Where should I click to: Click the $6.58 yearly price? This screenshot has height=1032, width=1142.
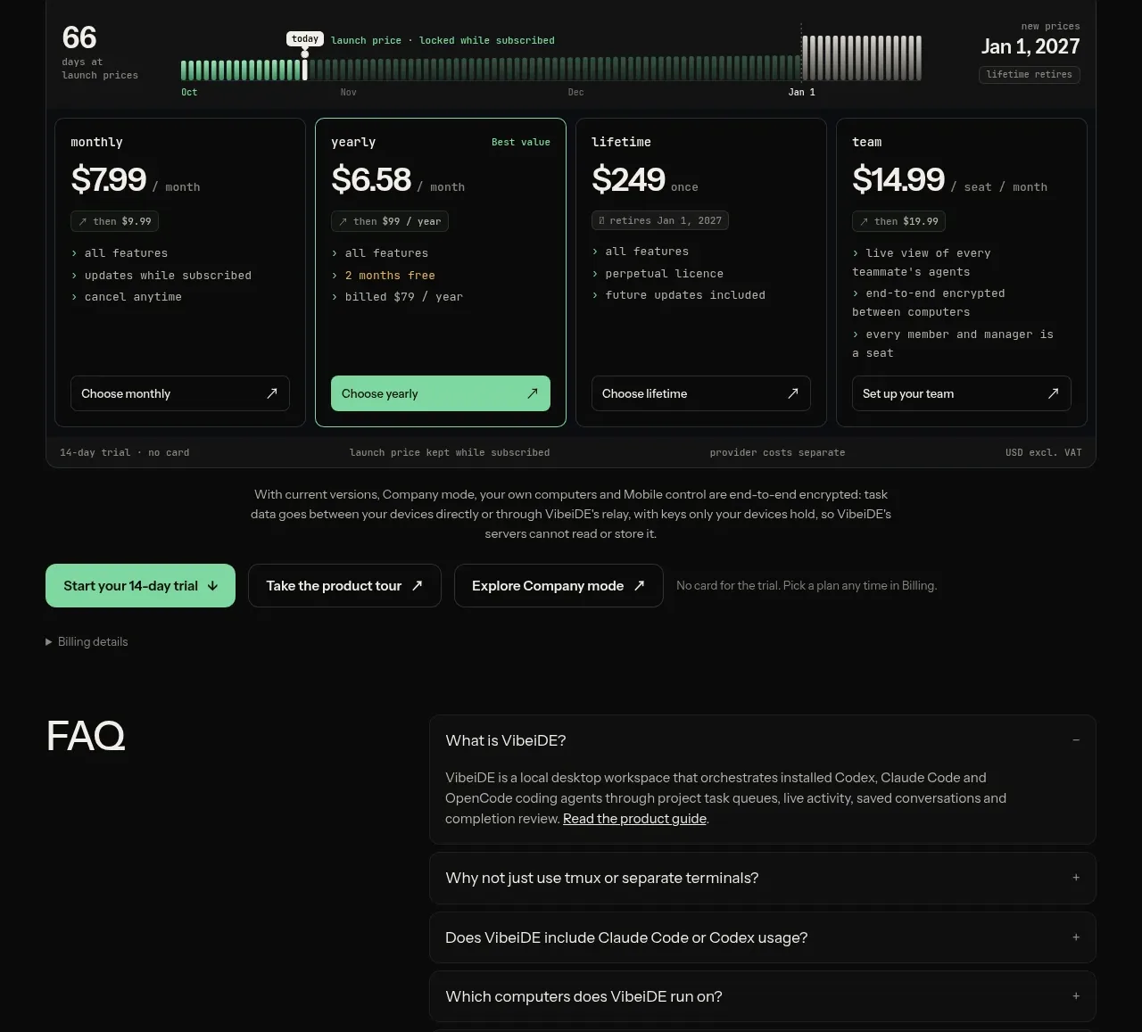click(371, 179)
